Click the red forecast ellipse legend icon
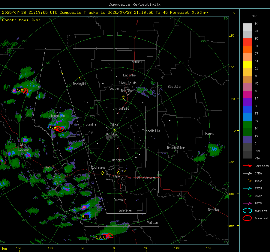Viewport: 270px width, 252px height. coord(247,218)
